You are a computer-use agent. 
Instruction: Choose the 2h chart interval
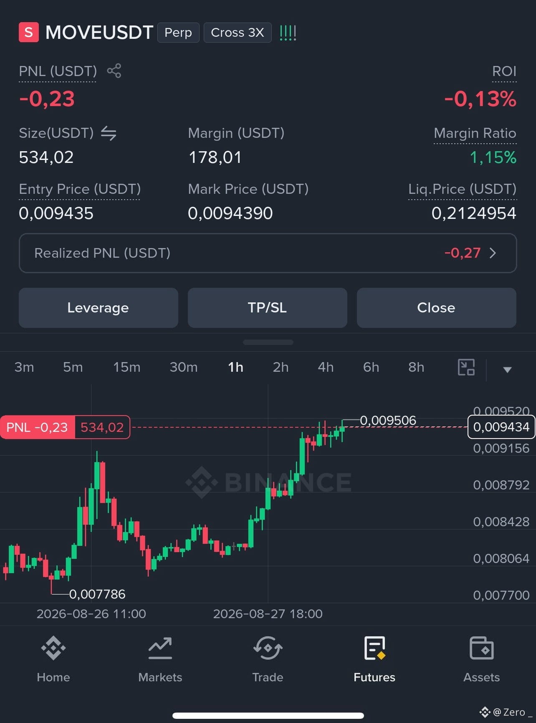pos(281,367)
